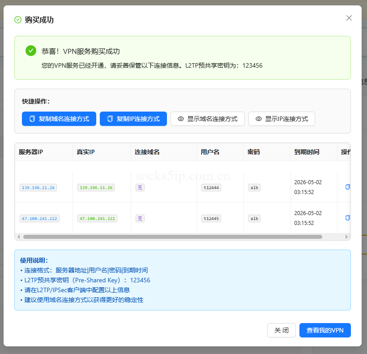This screenshot has height=354, width=367.
Task: Click the 关闭 button
Action: point(282,330)
